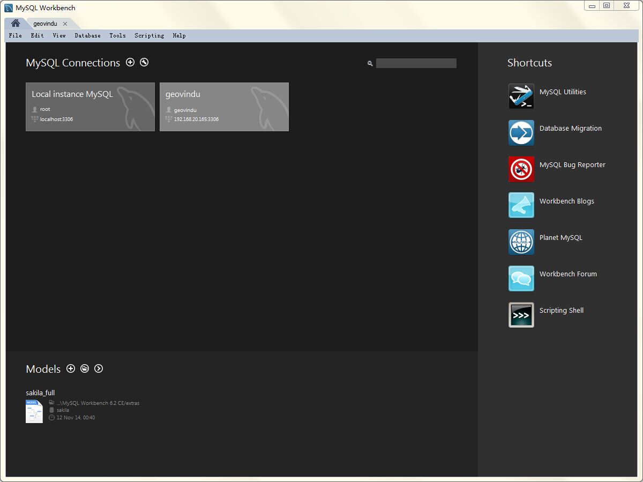The height and width of the screenshot is (482, 643).
Task: Open the Home tab icon
Action: pos(16,24)
